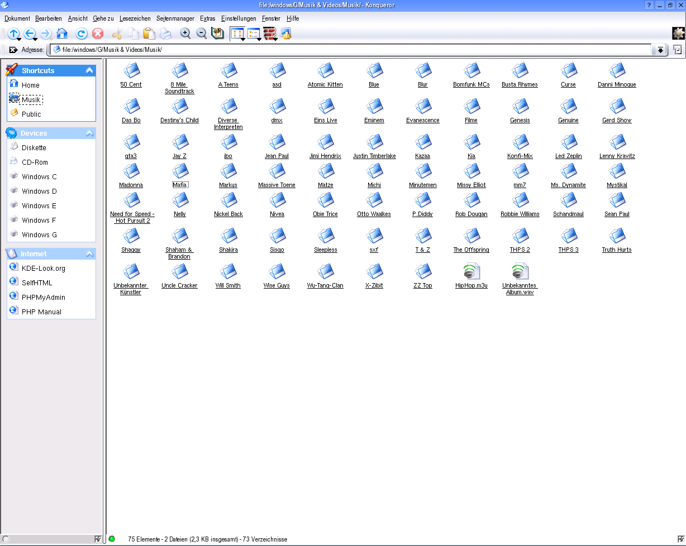This screenshot has width=686, height=546.
Task: Open the Einstellungen menu
Action: click(239, 18)
